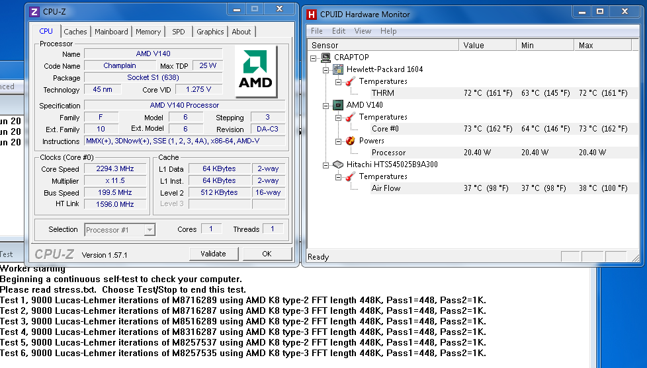Click the Core VID value 1.275 V
This screenshot has width=647, height=368.
[198, 89]
